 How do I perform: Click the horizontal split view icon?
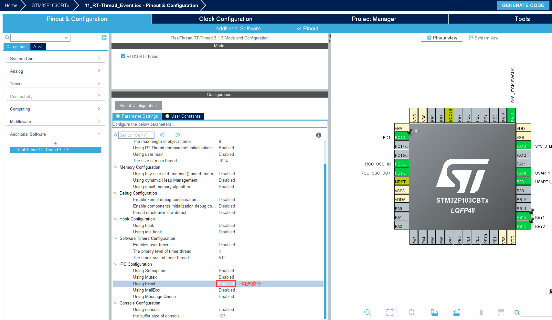tap(501, 313)
